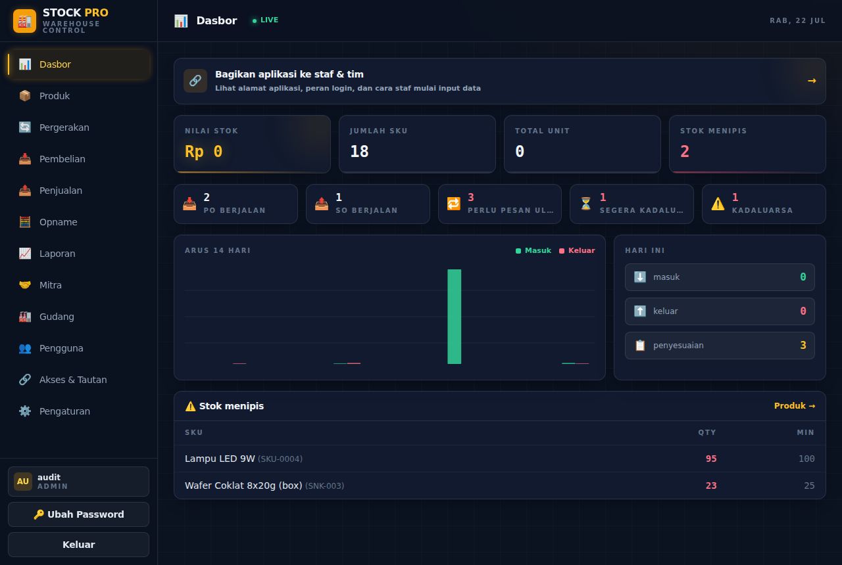The image size is (842, 565).
Task: Open the Gudang menu item
Action: (x=79, y=317)
